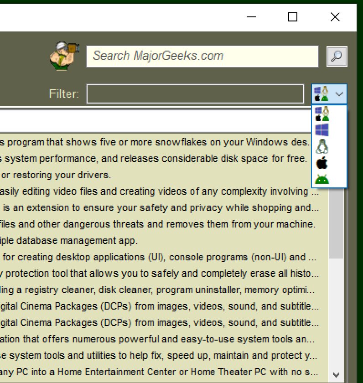Maximize the application window
The height and width of the screenshot is (383, 363).
coord(293,17)
